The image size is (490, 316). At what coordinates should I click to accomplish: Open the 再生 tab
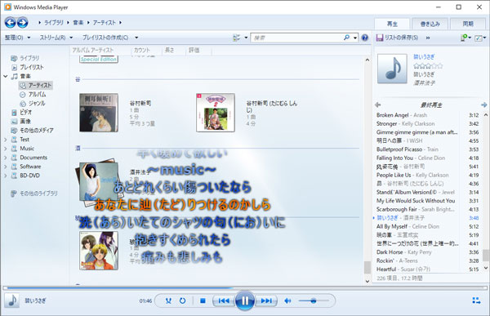[x=392, y=24]
